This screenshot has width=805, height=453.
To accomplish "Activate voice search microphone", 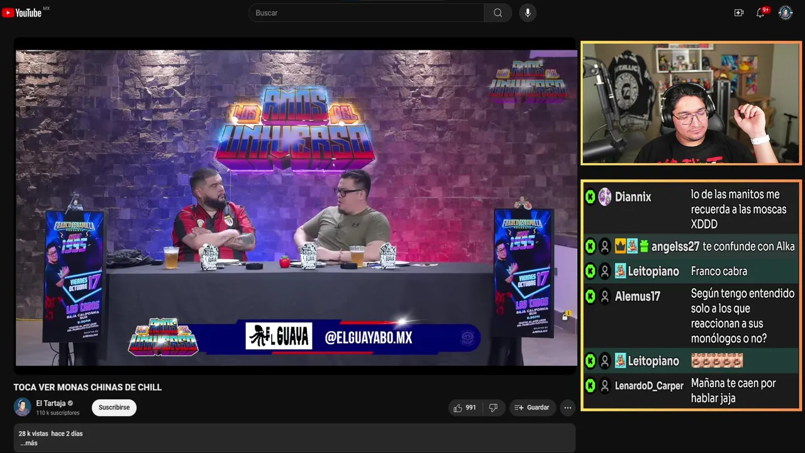I will 528,13.
